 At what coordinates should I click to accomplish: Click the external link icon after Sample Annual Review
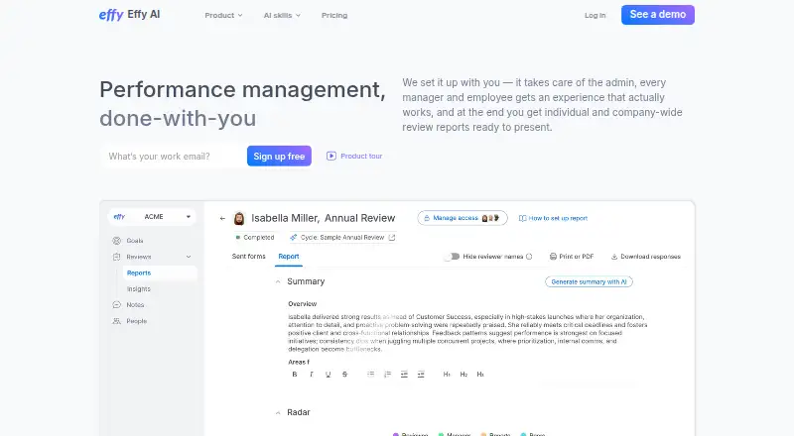pyautogui.click(x=392, y=237)
